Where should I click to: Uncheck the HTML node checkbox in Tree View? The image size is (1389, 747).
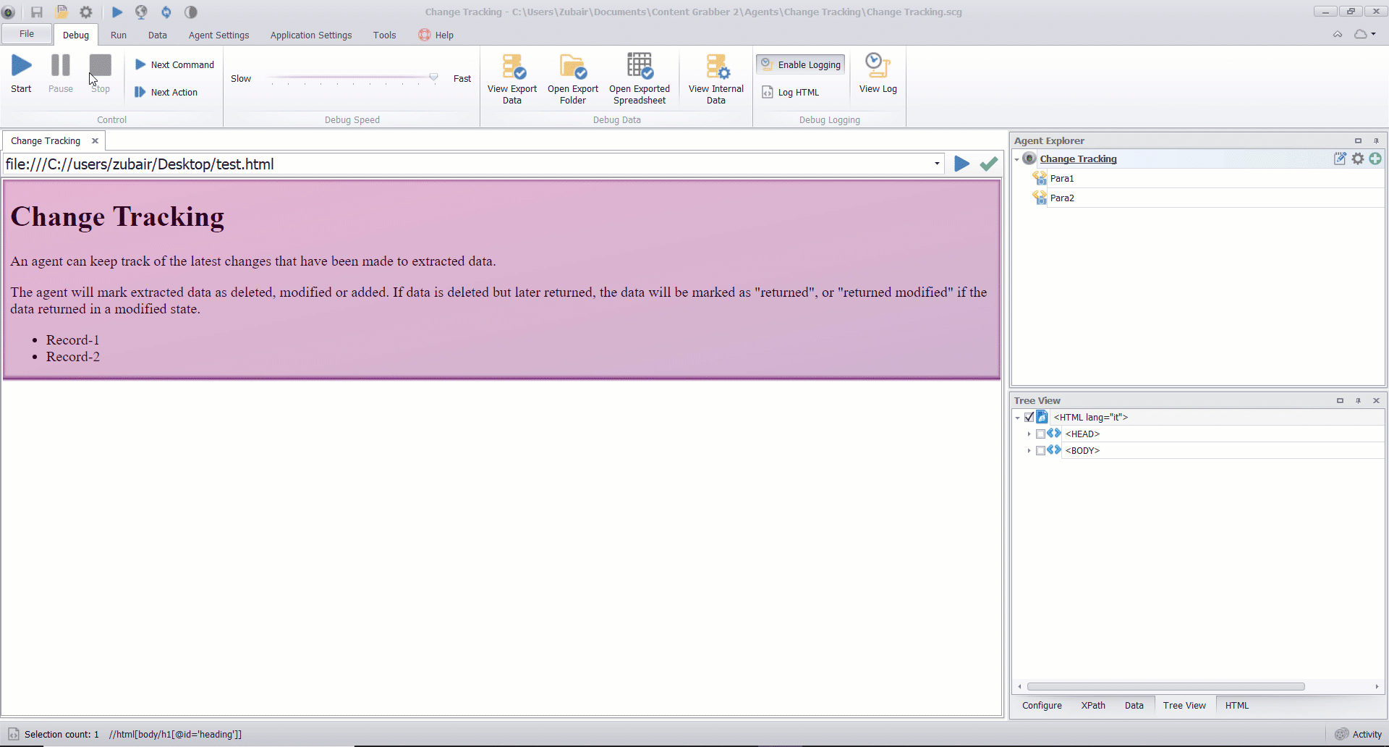tap(1030, 417)
